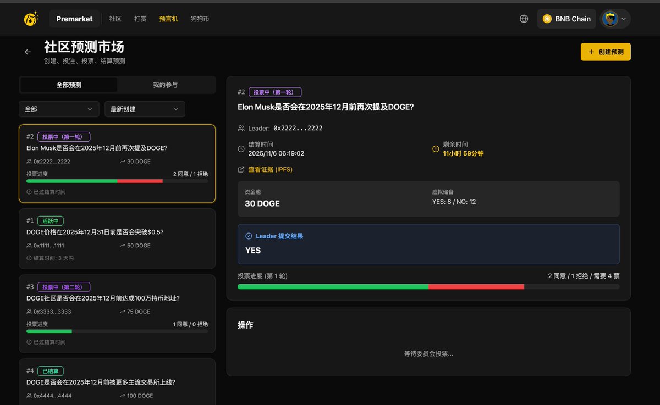Click the 1 同意 / 0 拒绝 text on card #3
The height and width of the screenshot is (405, 660).
pos(190,324)
